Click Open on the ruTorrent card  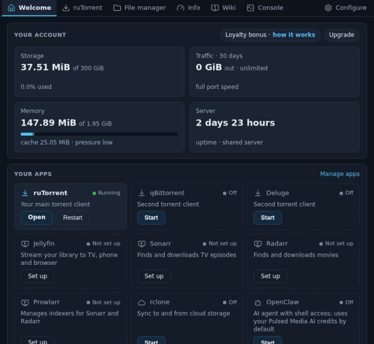pos(37,218)
